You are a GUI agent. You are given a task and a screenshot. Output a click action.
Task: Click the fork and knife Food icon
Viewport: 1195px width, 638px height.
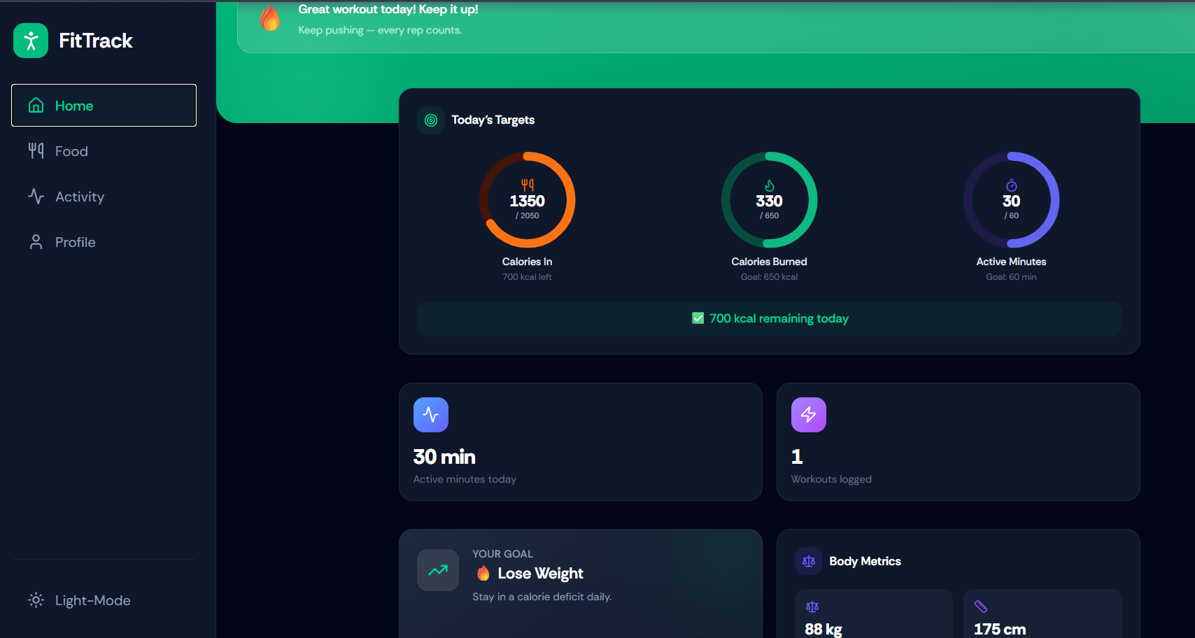click(x=36, y=150)
